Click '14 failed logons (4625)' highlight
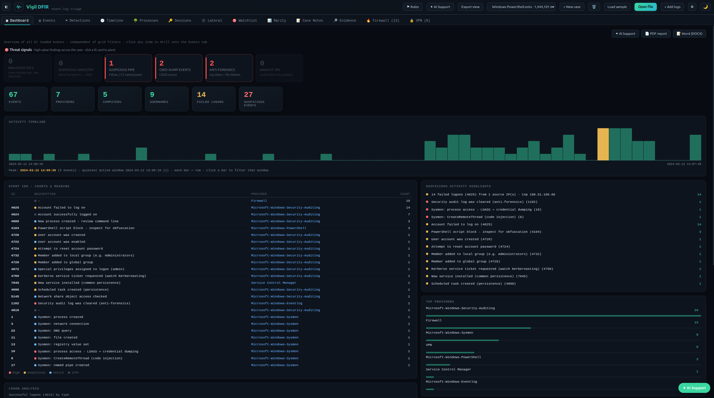Viewport: 714px width, 398px height. click(x=563, y=195)
